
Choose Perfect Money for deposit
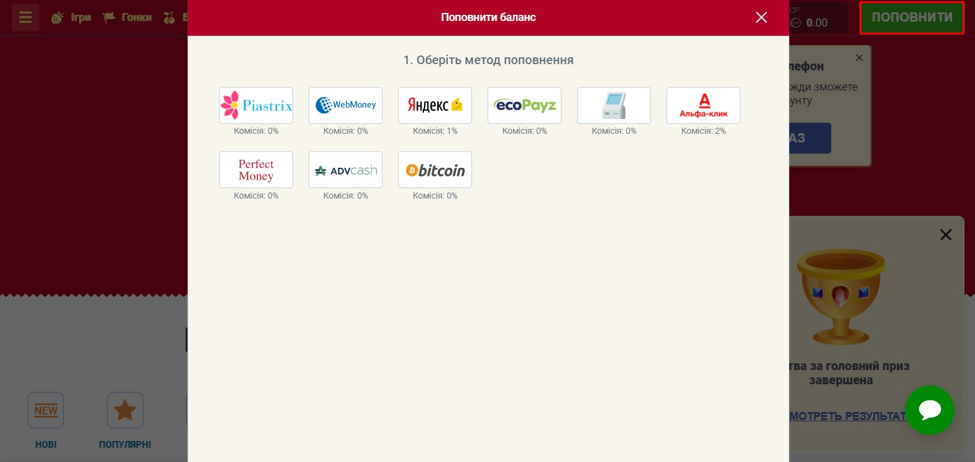pyautogui.click(x=256, y=170)
